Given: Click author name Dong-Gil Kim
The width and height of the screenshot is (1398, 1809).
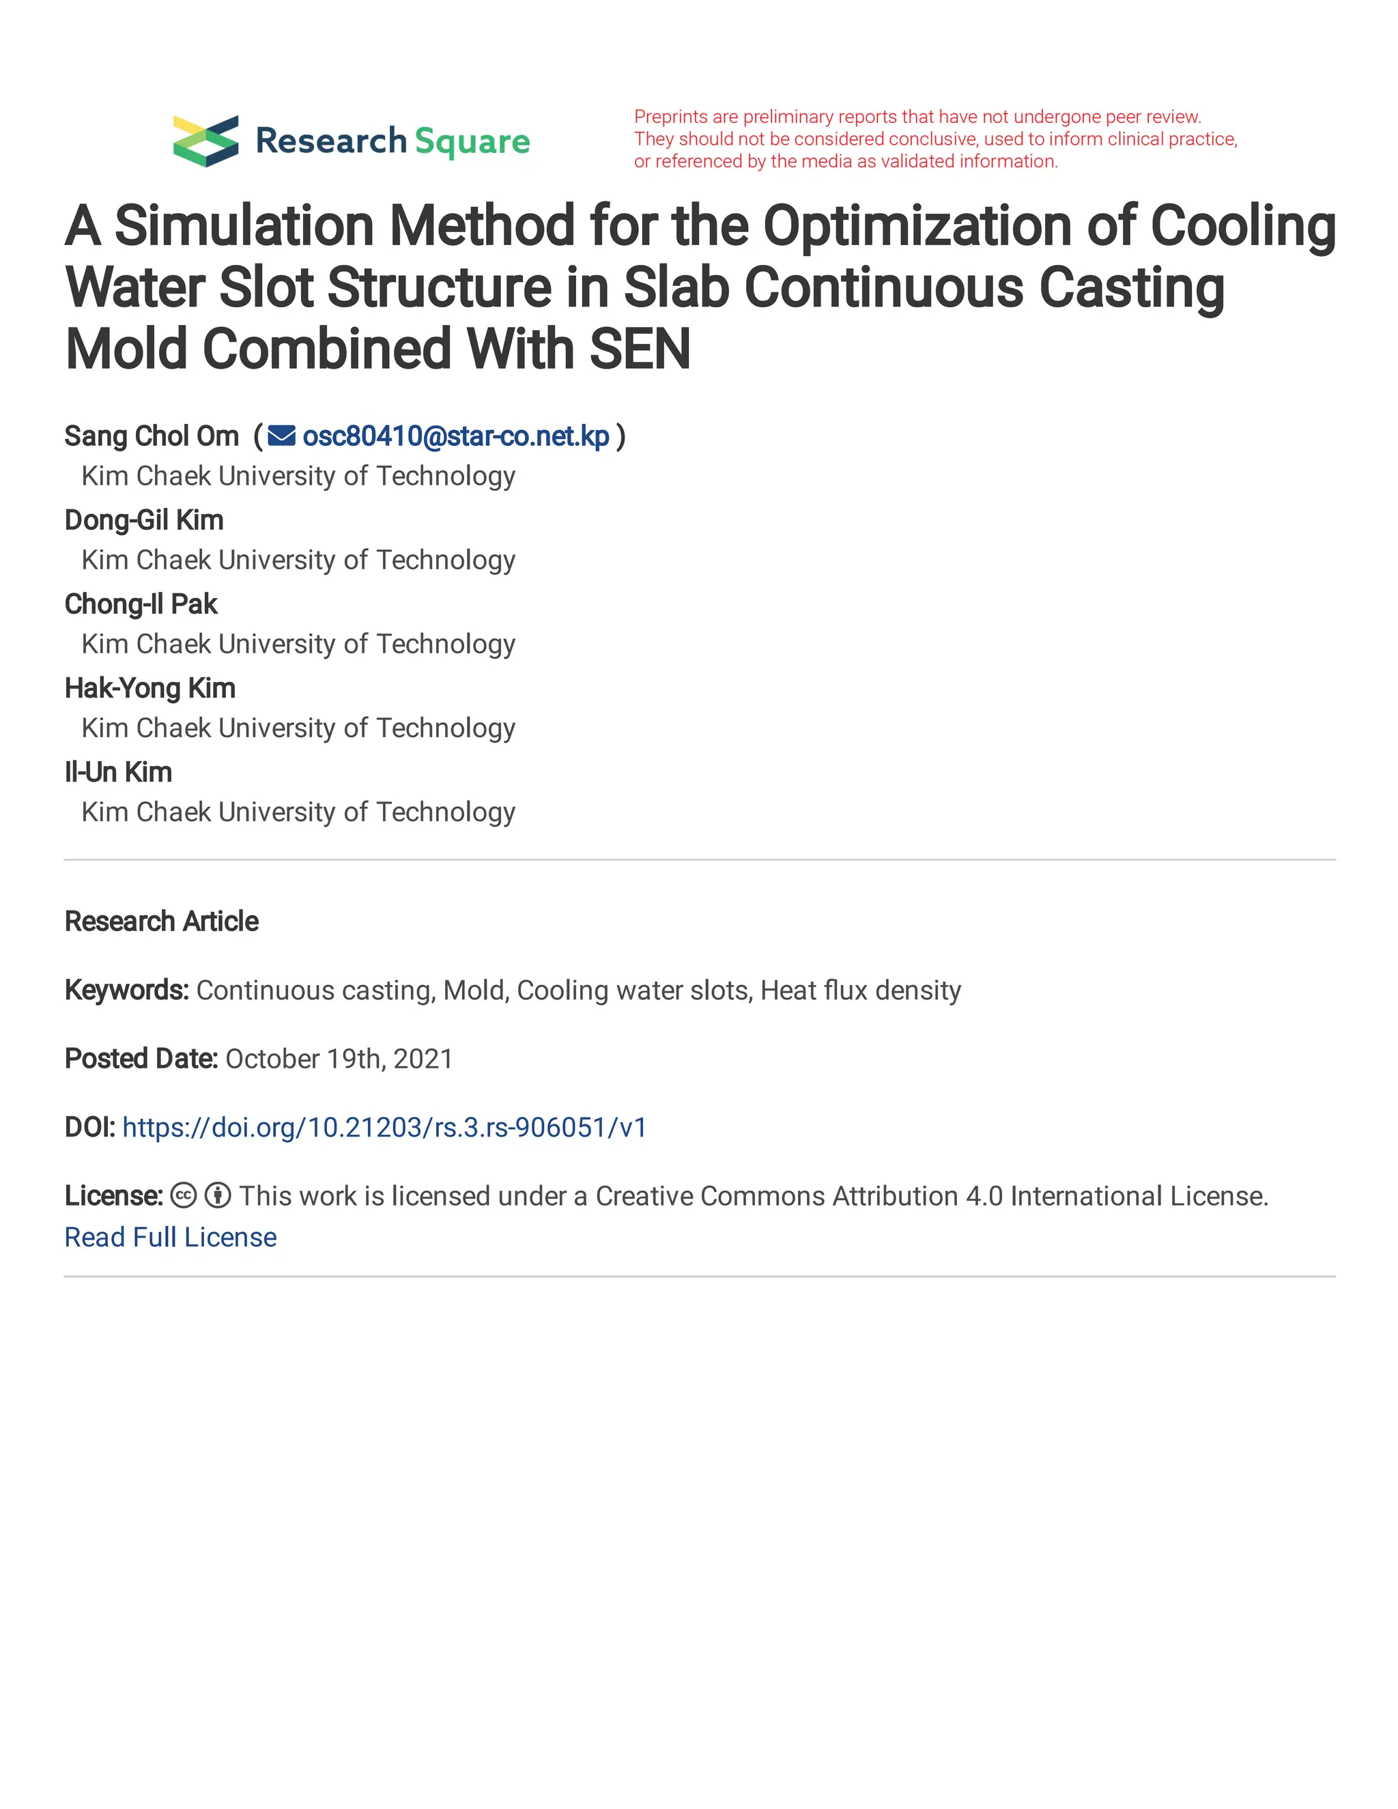Looking at the screenshot, I should coord(144,520).
